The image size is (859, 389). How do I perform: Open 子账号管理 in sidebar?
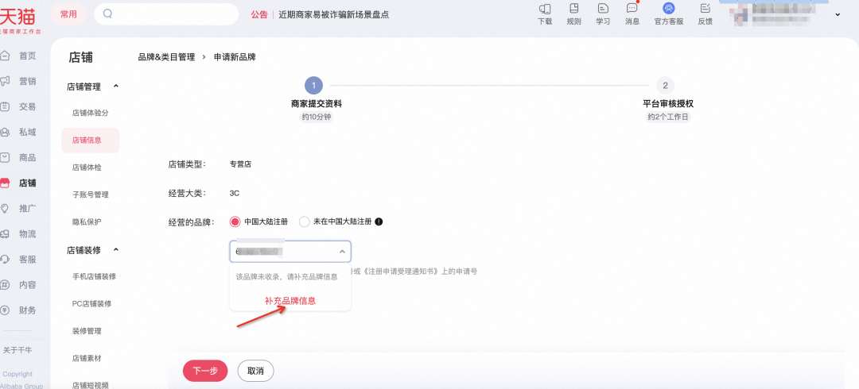90,194
